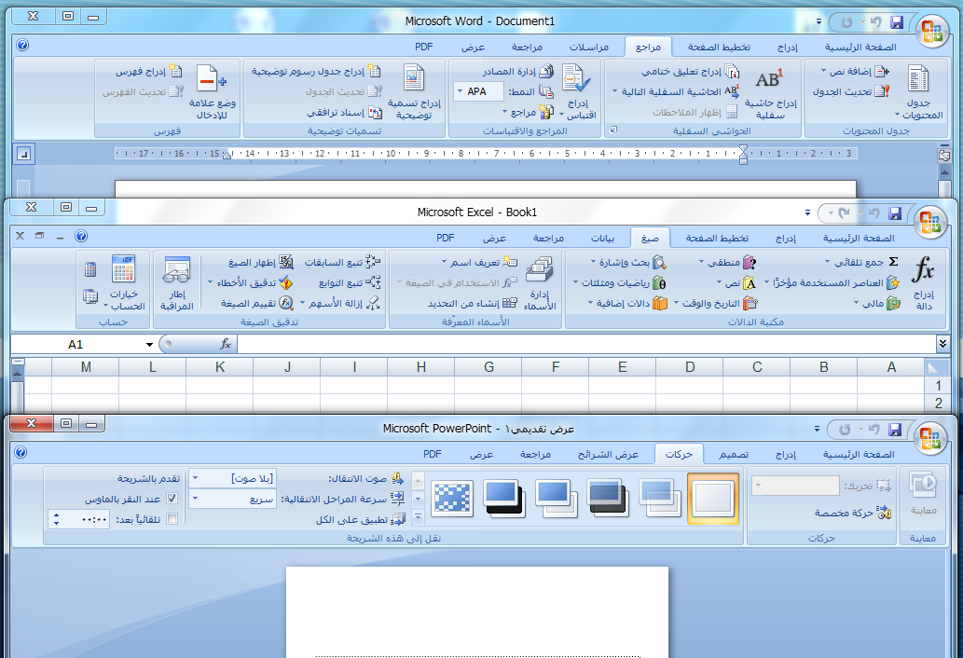Expand the PowerPoint transitions gallery More arrow
This screenshot has height=658, width=963.
tap(419, 517)
